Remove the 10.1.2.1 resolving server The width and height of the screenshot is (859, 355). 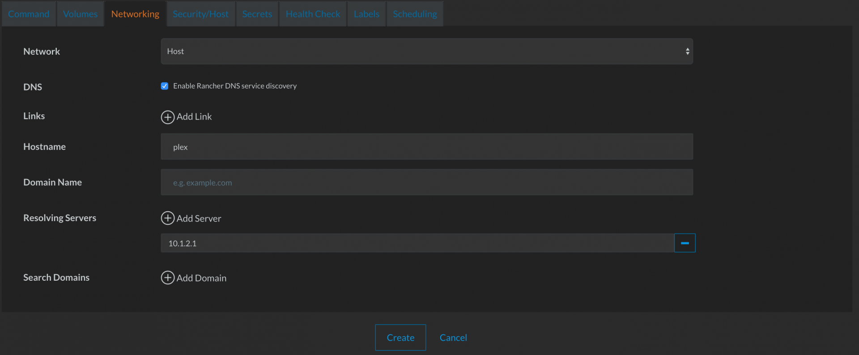click(x=685, y=243)
